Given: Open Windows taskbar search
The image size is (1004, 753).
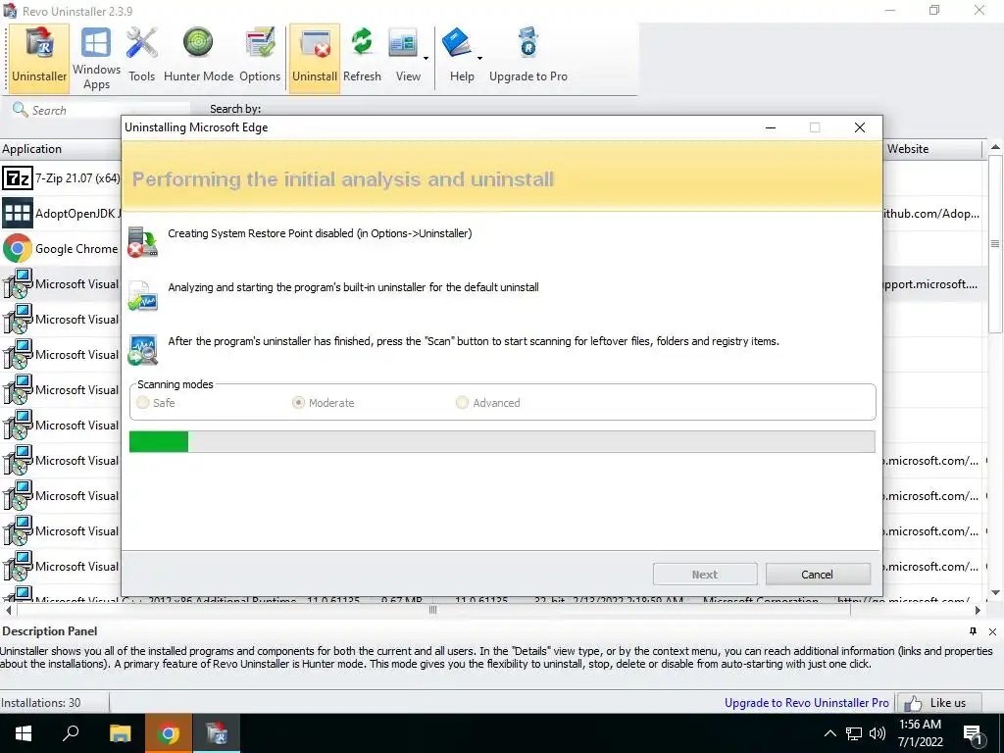Looking at the screenshot, I should click(x=71, y=733).
